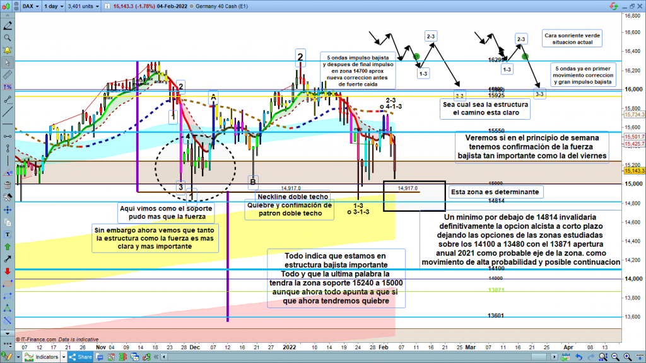The width and height of the screenshot is (646, 363).
Task: Click the yellow 15,143.3 price label
Action: 633,171
